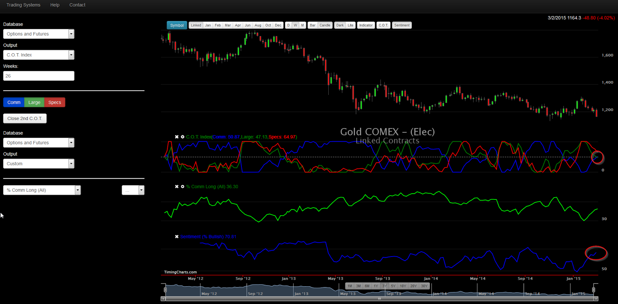Toggle the Comm series button
This screenshot has height=304, width=618.
[14, 102]
